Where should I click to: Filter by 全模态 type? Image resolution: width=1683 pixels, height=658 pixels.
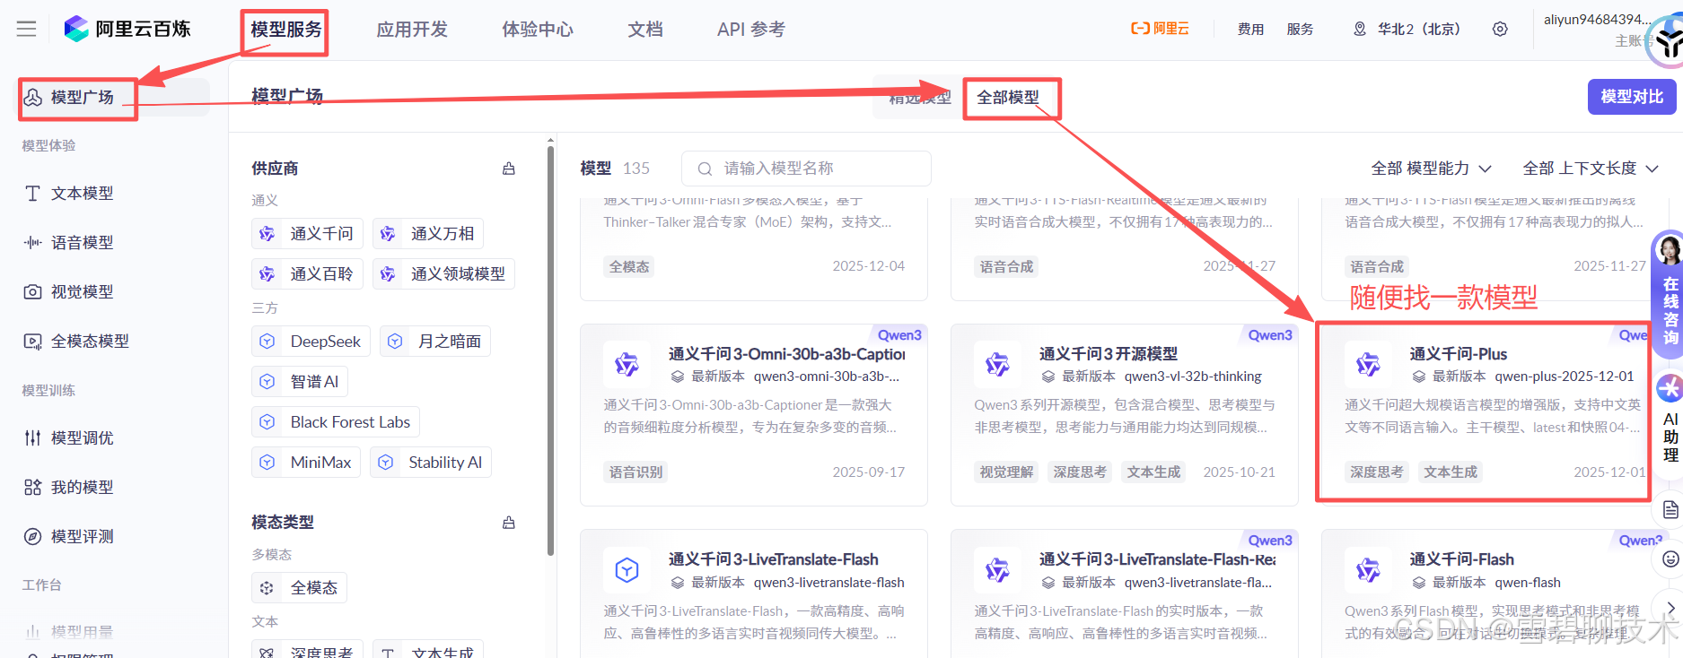pos(300,588)
